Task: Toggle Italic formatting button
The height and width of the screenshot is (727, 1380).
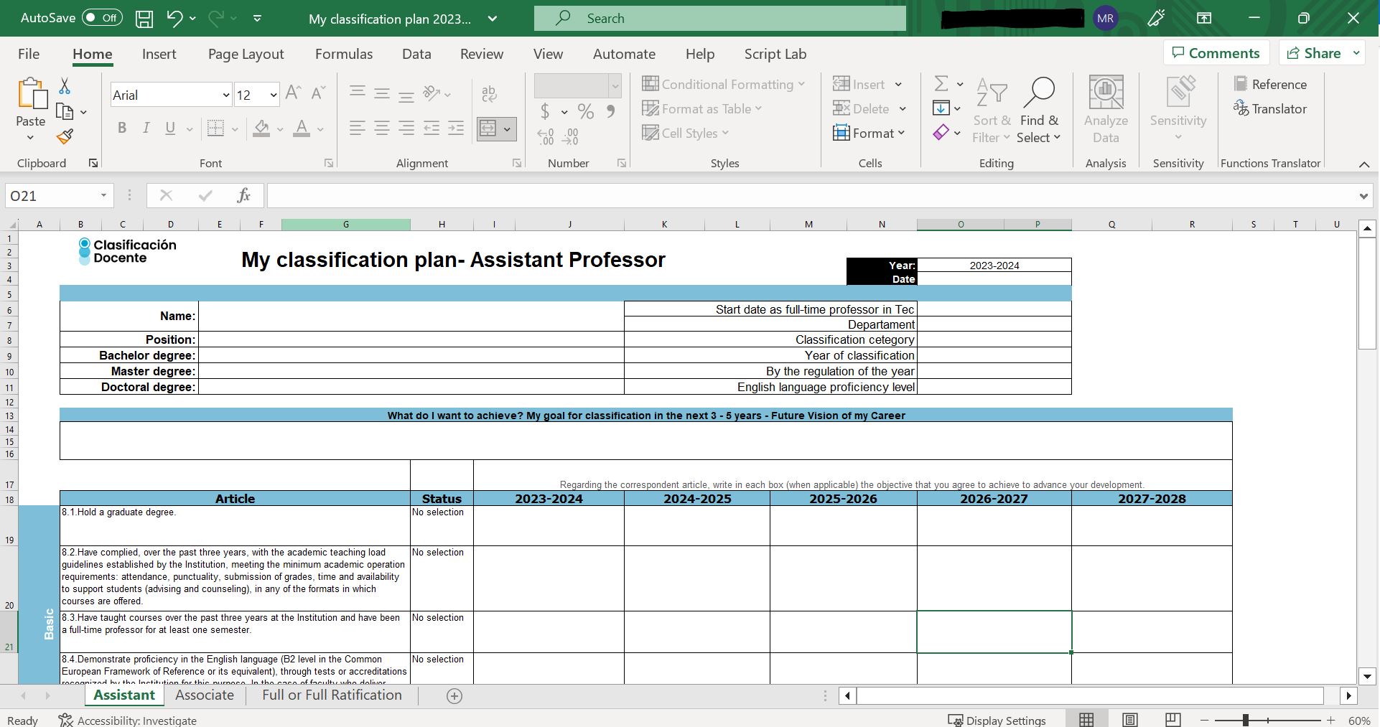Action: [146, 128]
